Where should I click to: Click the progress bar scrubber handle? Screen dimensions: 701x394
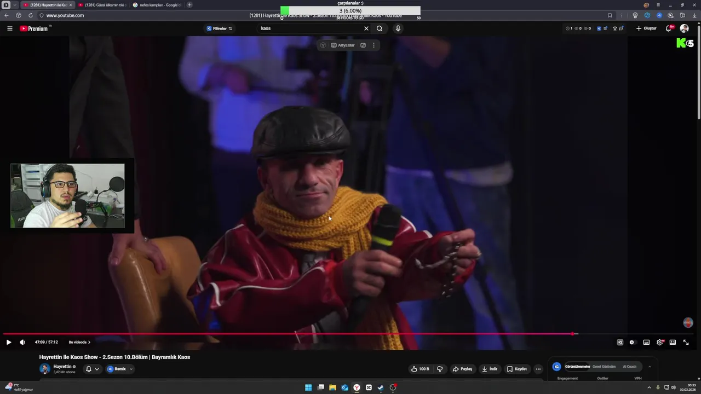pyautogui.click(x=573, y=334)
